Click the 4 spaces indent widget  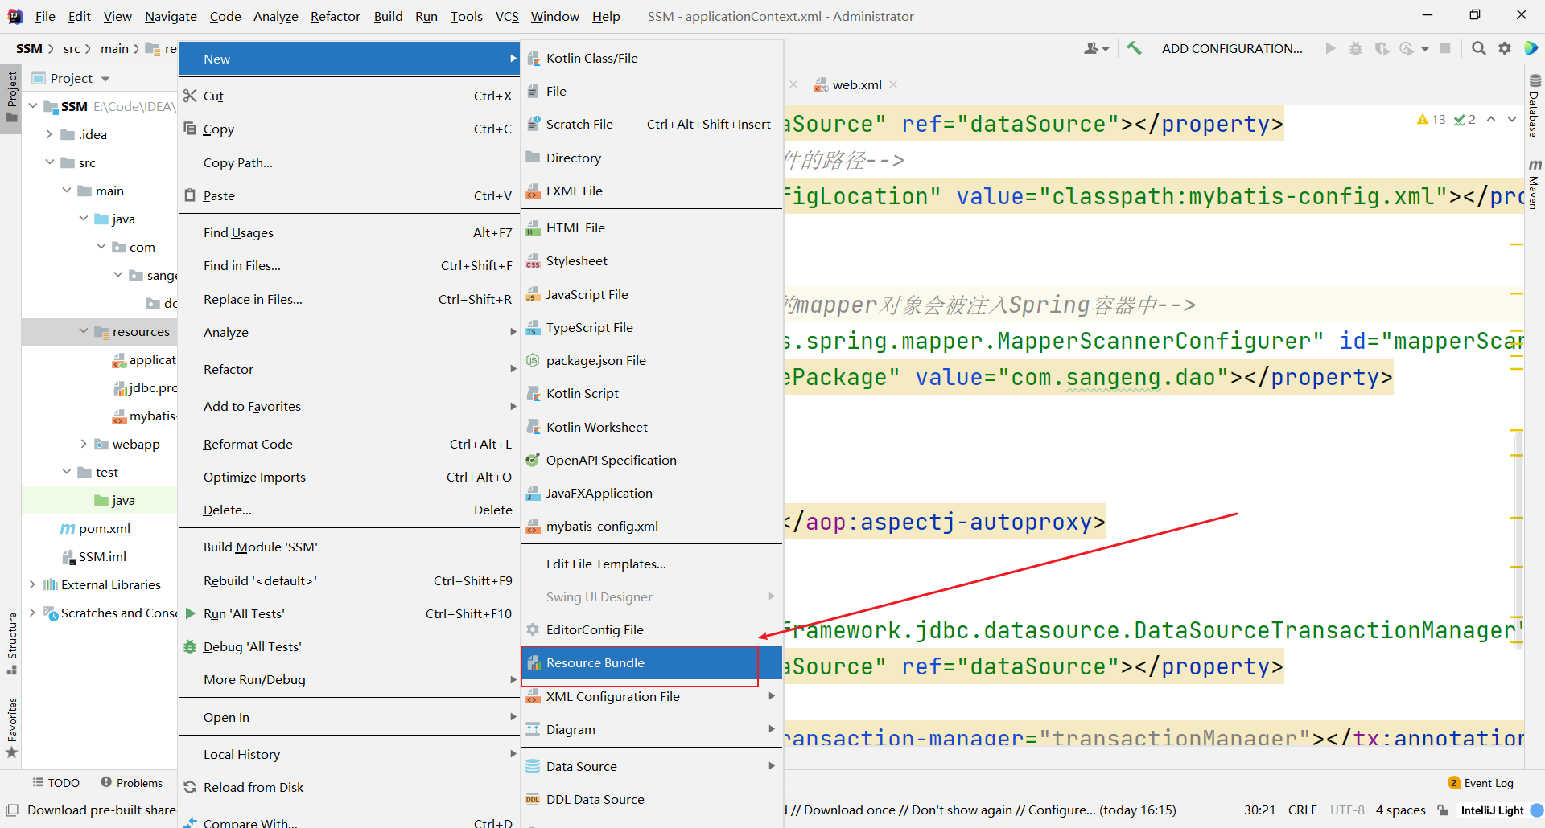(1400, 810)
